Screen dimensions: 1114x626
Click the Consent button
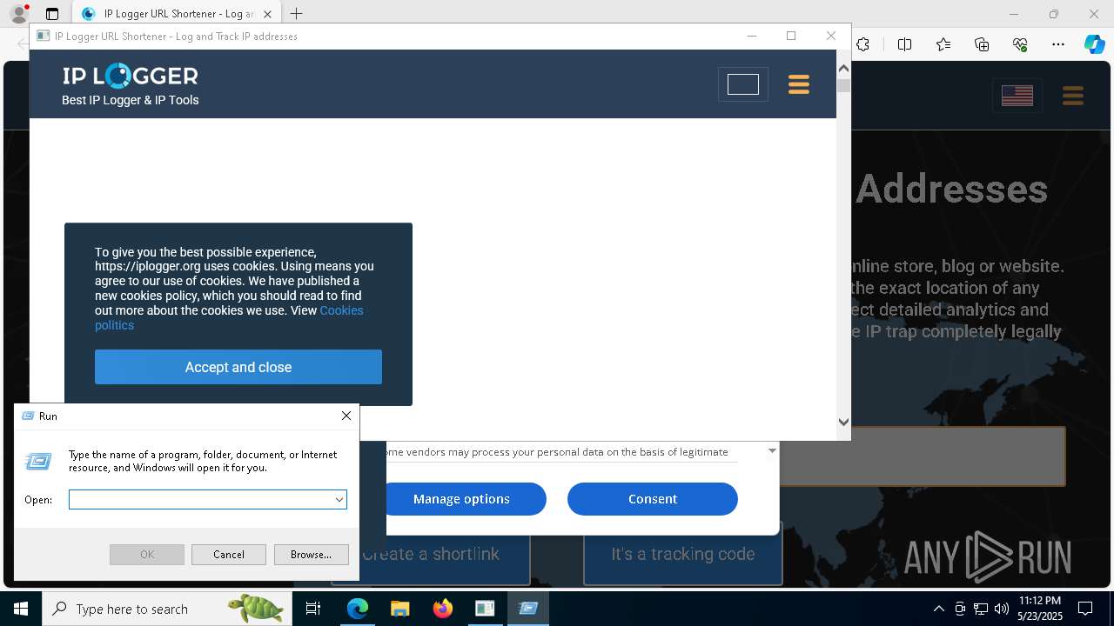(x=653, y=499)
